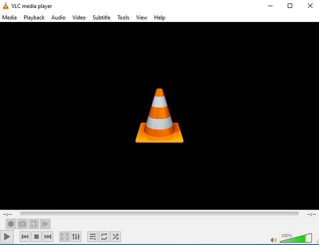Image resolution: width=319 pixels, height=245 pixels.
Task: Open the Audio menu
Action: pos(58,17)
